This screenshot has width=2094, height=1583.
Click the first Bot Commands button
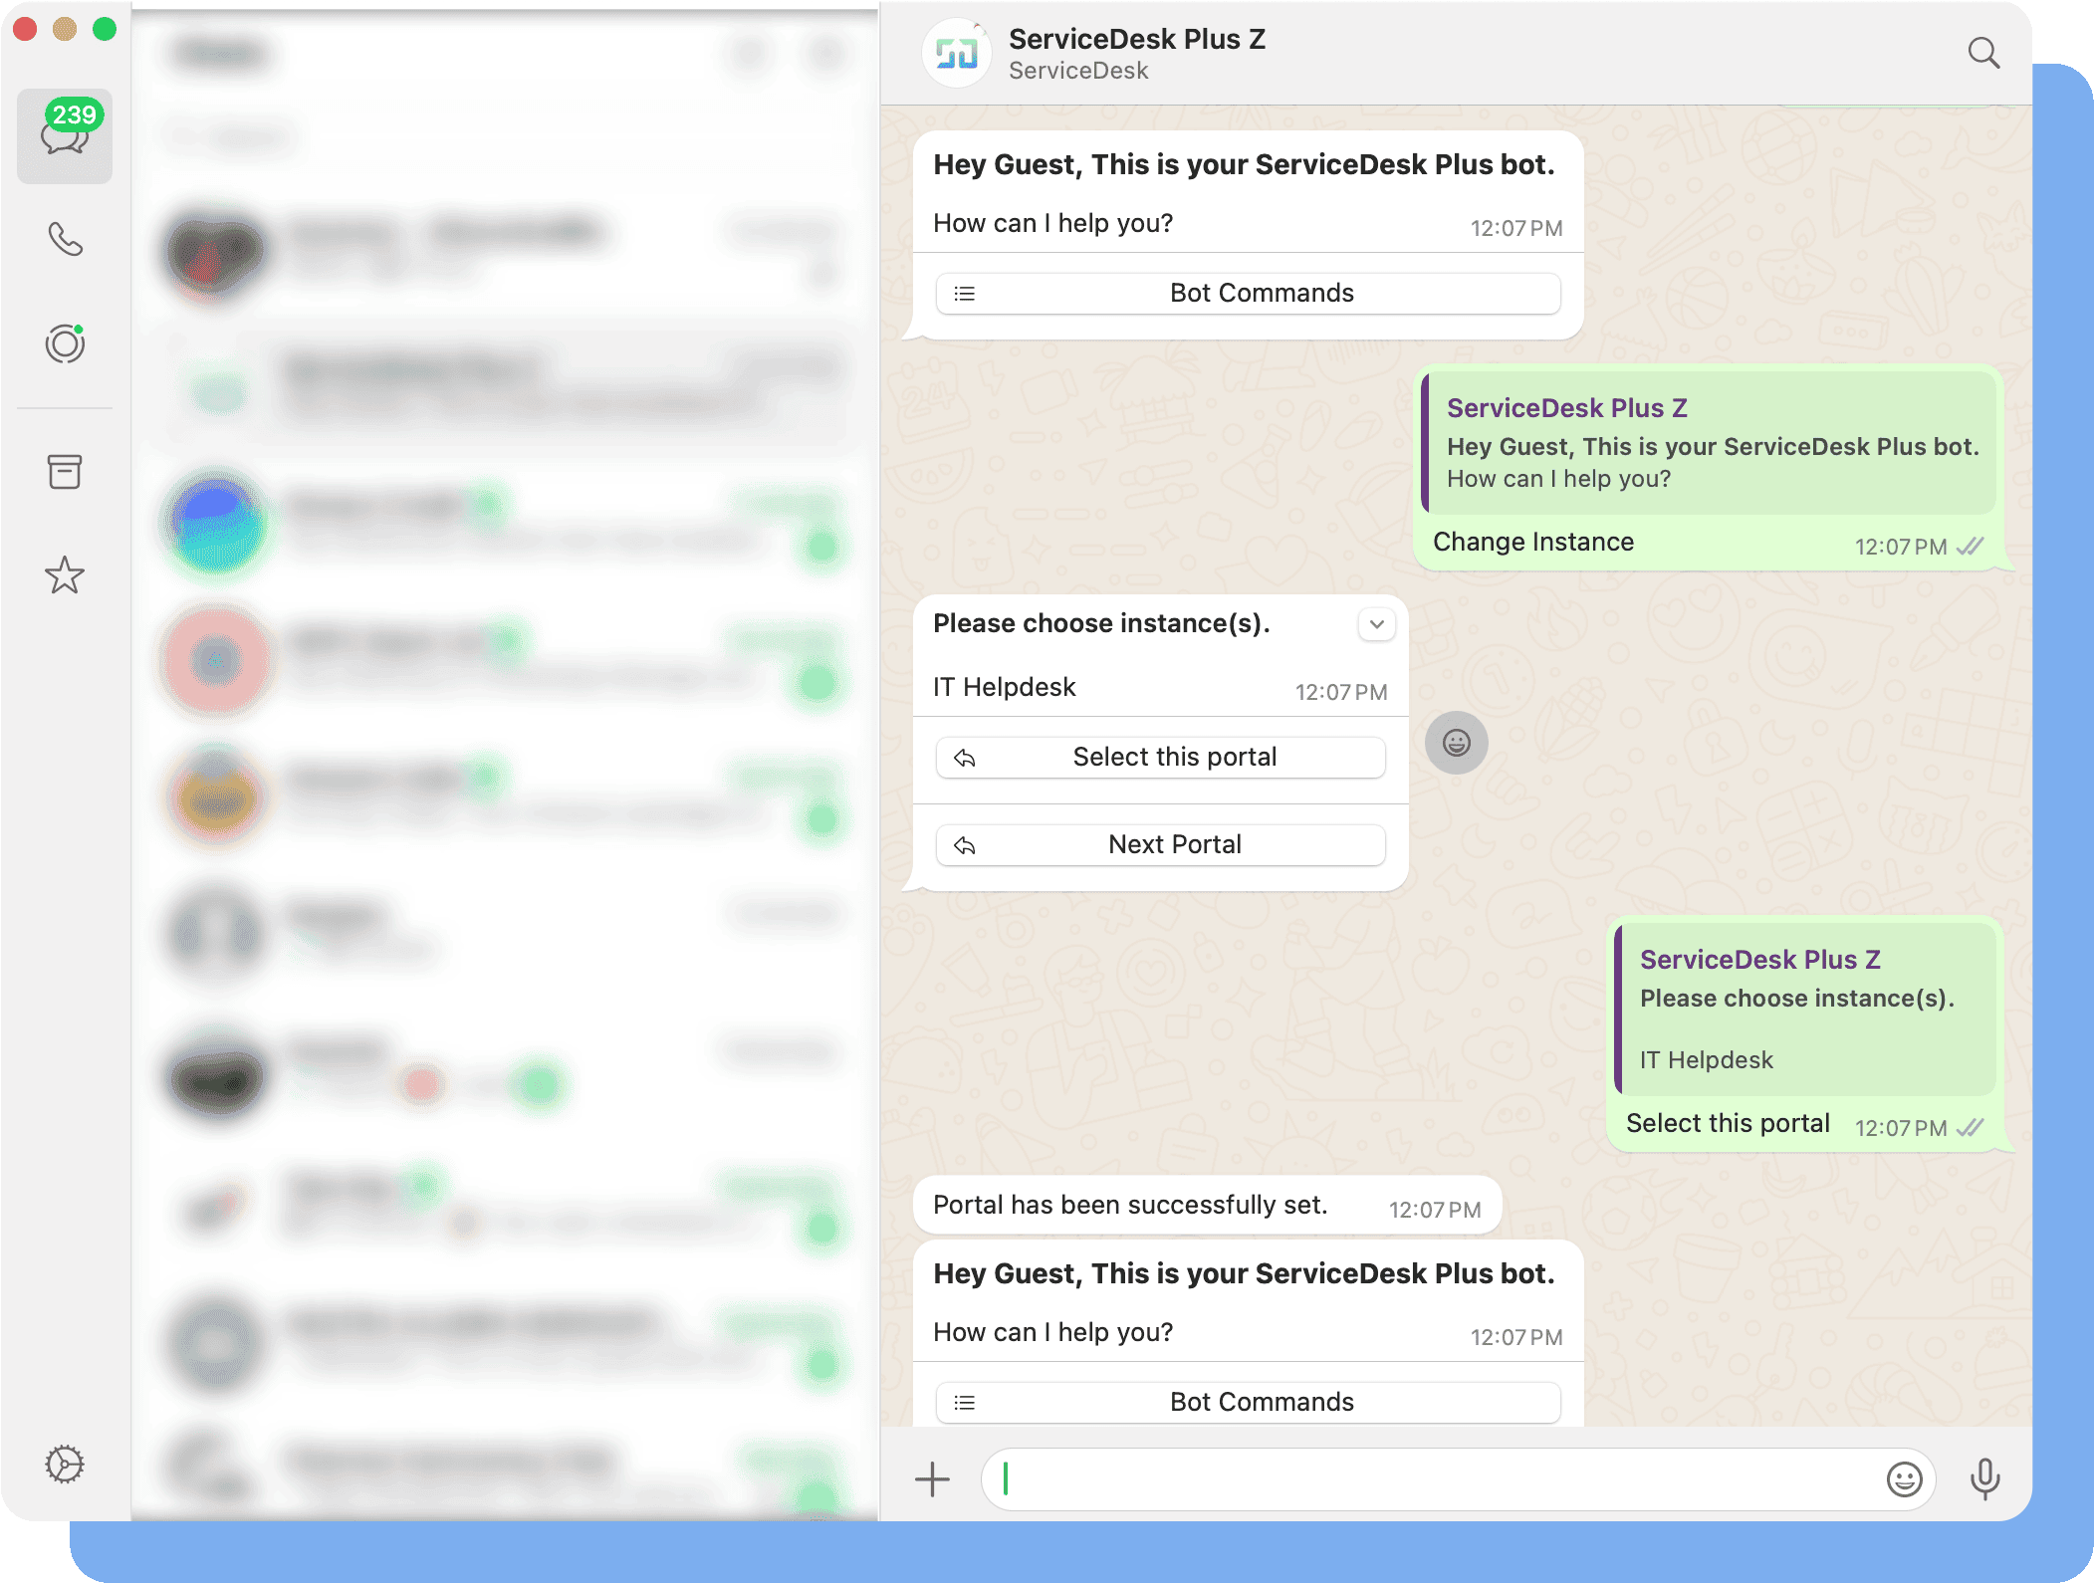(1248, 293)
